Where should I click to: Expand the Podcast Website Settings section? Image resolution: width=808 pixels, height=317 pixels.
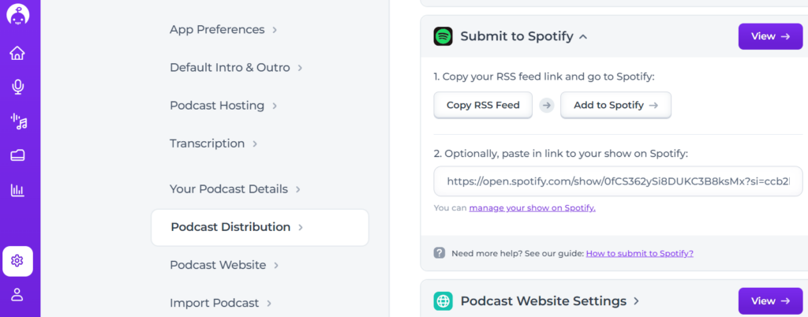(637, 301)
